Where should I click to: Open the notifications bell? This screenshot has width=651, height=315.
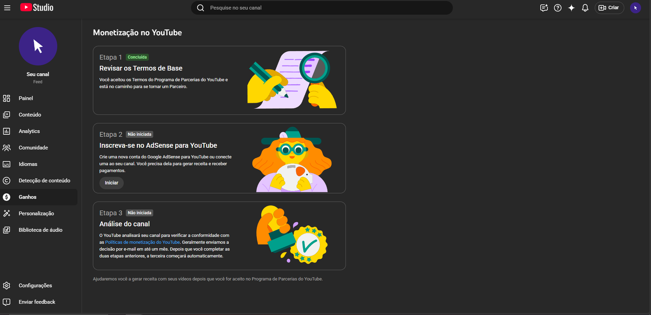click(x=585, y=8)
